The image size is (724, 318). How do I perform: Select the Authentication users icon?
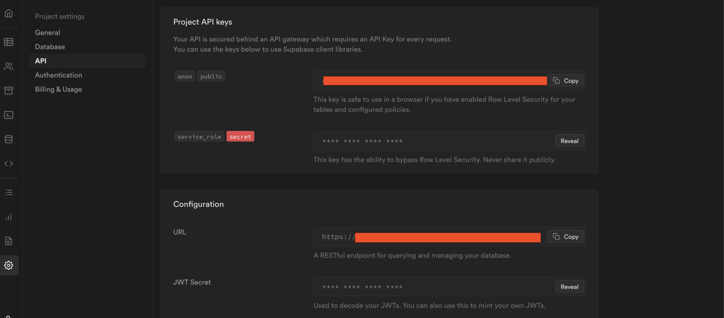pos(9,66)
